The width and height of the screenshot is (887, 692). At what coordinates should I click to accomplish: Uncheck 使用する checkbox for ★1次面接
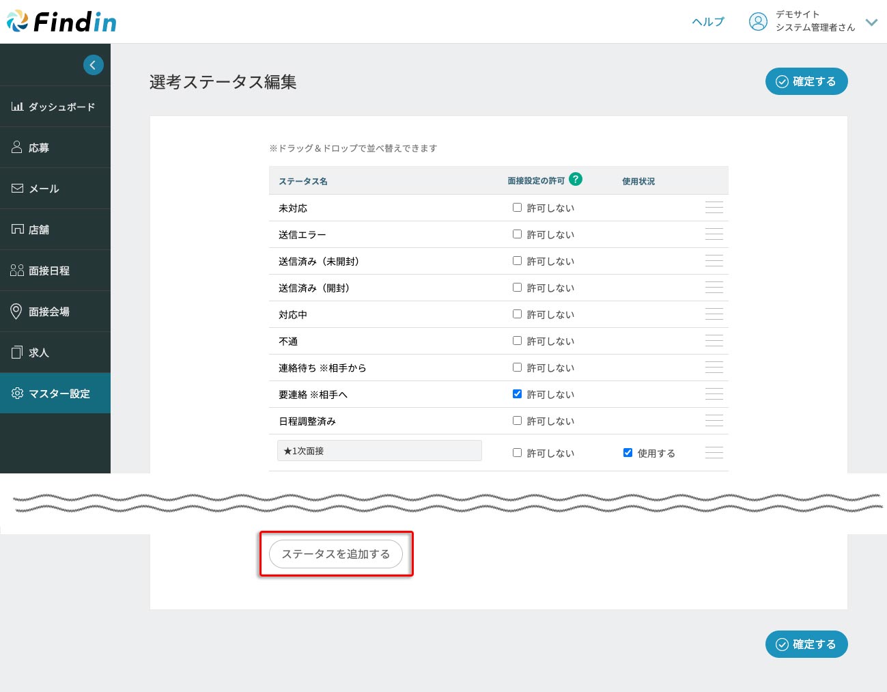628,453
